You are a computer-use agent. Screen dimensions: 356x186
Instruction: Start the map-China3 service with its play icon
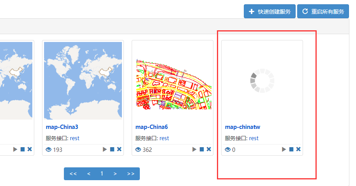tap(105, 149)
